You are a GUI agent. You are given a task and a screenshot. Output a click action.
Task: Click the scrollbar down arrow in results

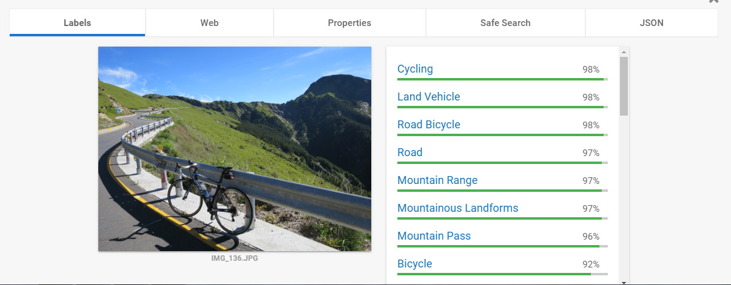624,281
